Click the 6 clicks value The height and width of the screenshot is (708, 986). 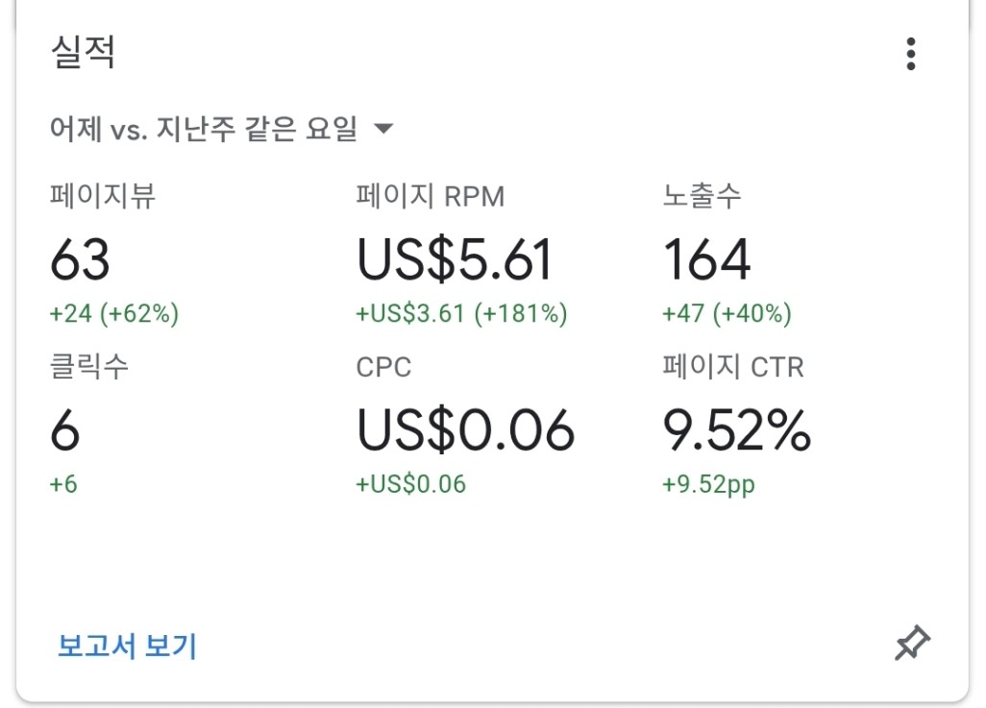64,430
